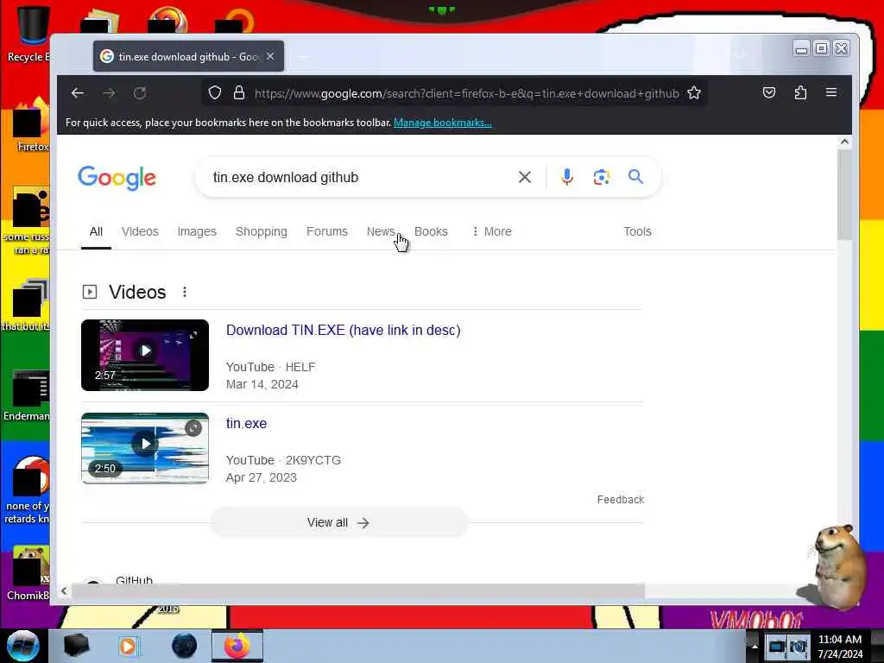Clear the Google search box with X
The width and height of the screenshot is (884, 663).
(x=524, y=177)
